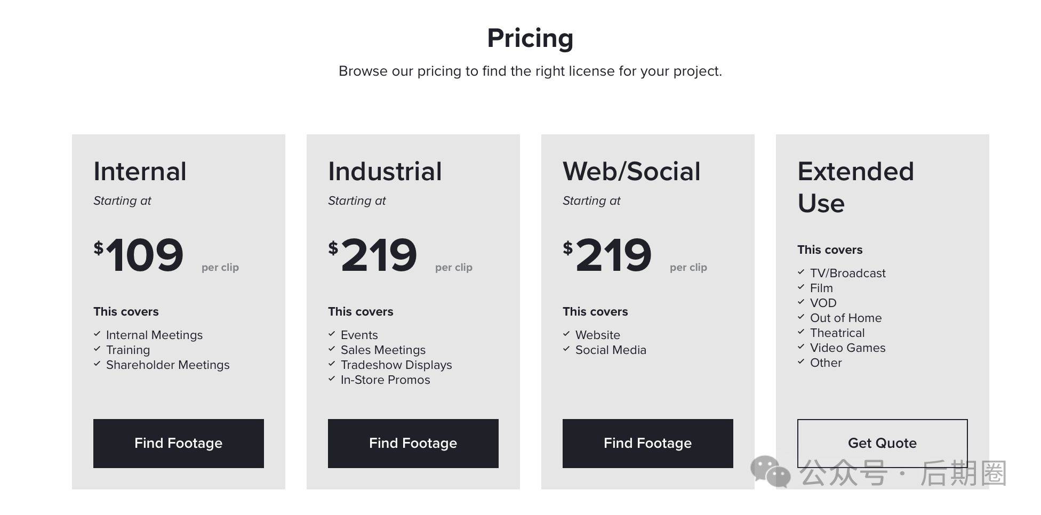Click the checkmark next to In-Store Promos
The image size is (1041, 515).
(x=332, y=379)
